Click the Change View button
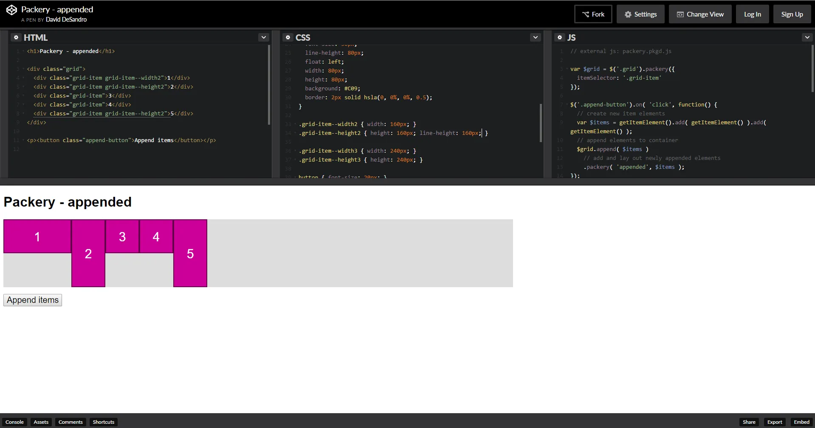Image resolution: width=815 pixels, height=428 pixels. 700,14
